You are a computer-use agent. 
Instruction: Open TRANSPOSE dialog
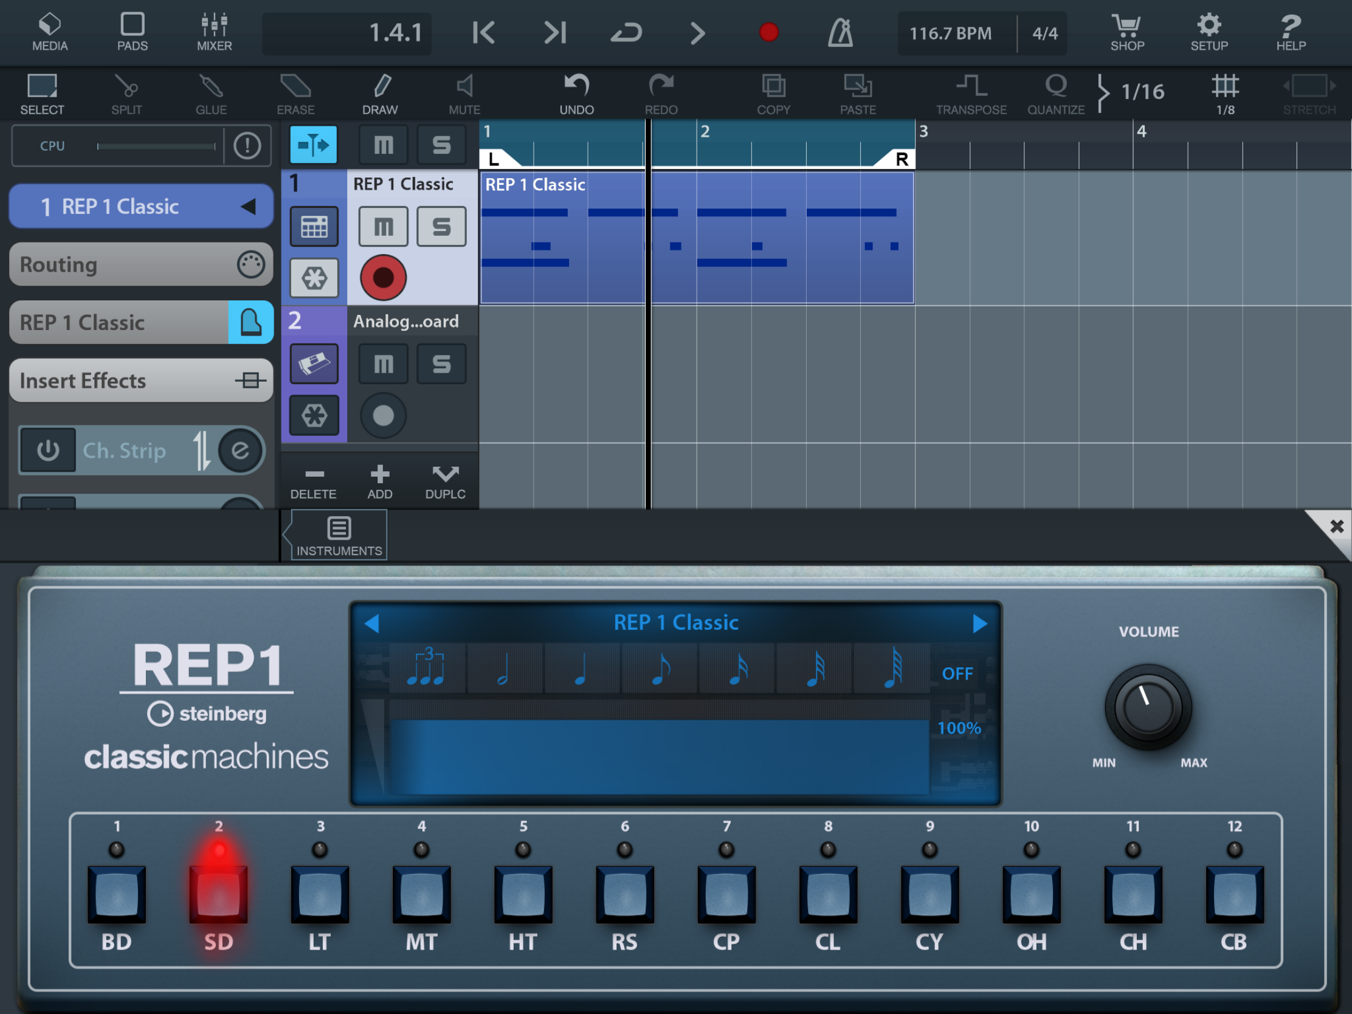tap(971, 94)
